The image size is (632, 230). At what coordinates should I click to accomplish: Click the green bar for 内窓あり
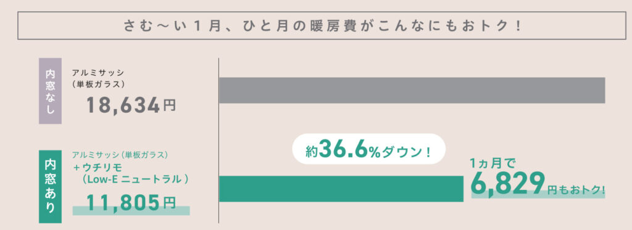point(341,189)
